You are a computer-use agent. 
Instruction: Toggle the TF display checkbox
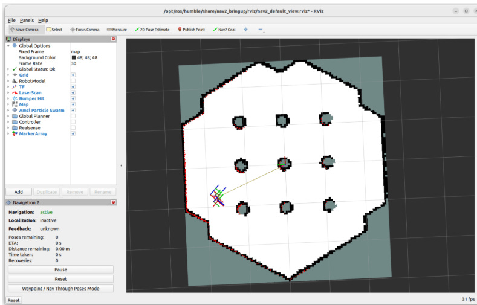[x=73, y=86]
